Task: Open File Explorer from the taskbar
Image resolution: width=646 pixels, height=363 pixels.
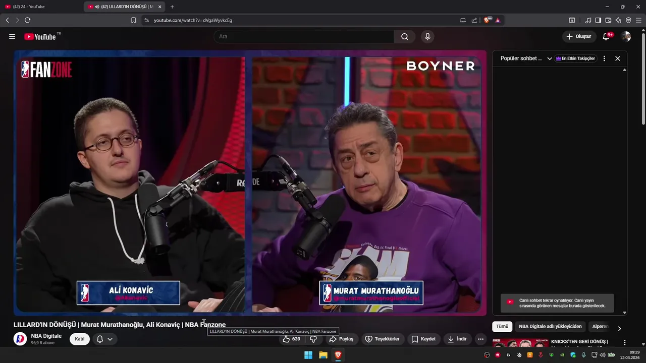Action: pyautogui.click(x=323, y=355)
